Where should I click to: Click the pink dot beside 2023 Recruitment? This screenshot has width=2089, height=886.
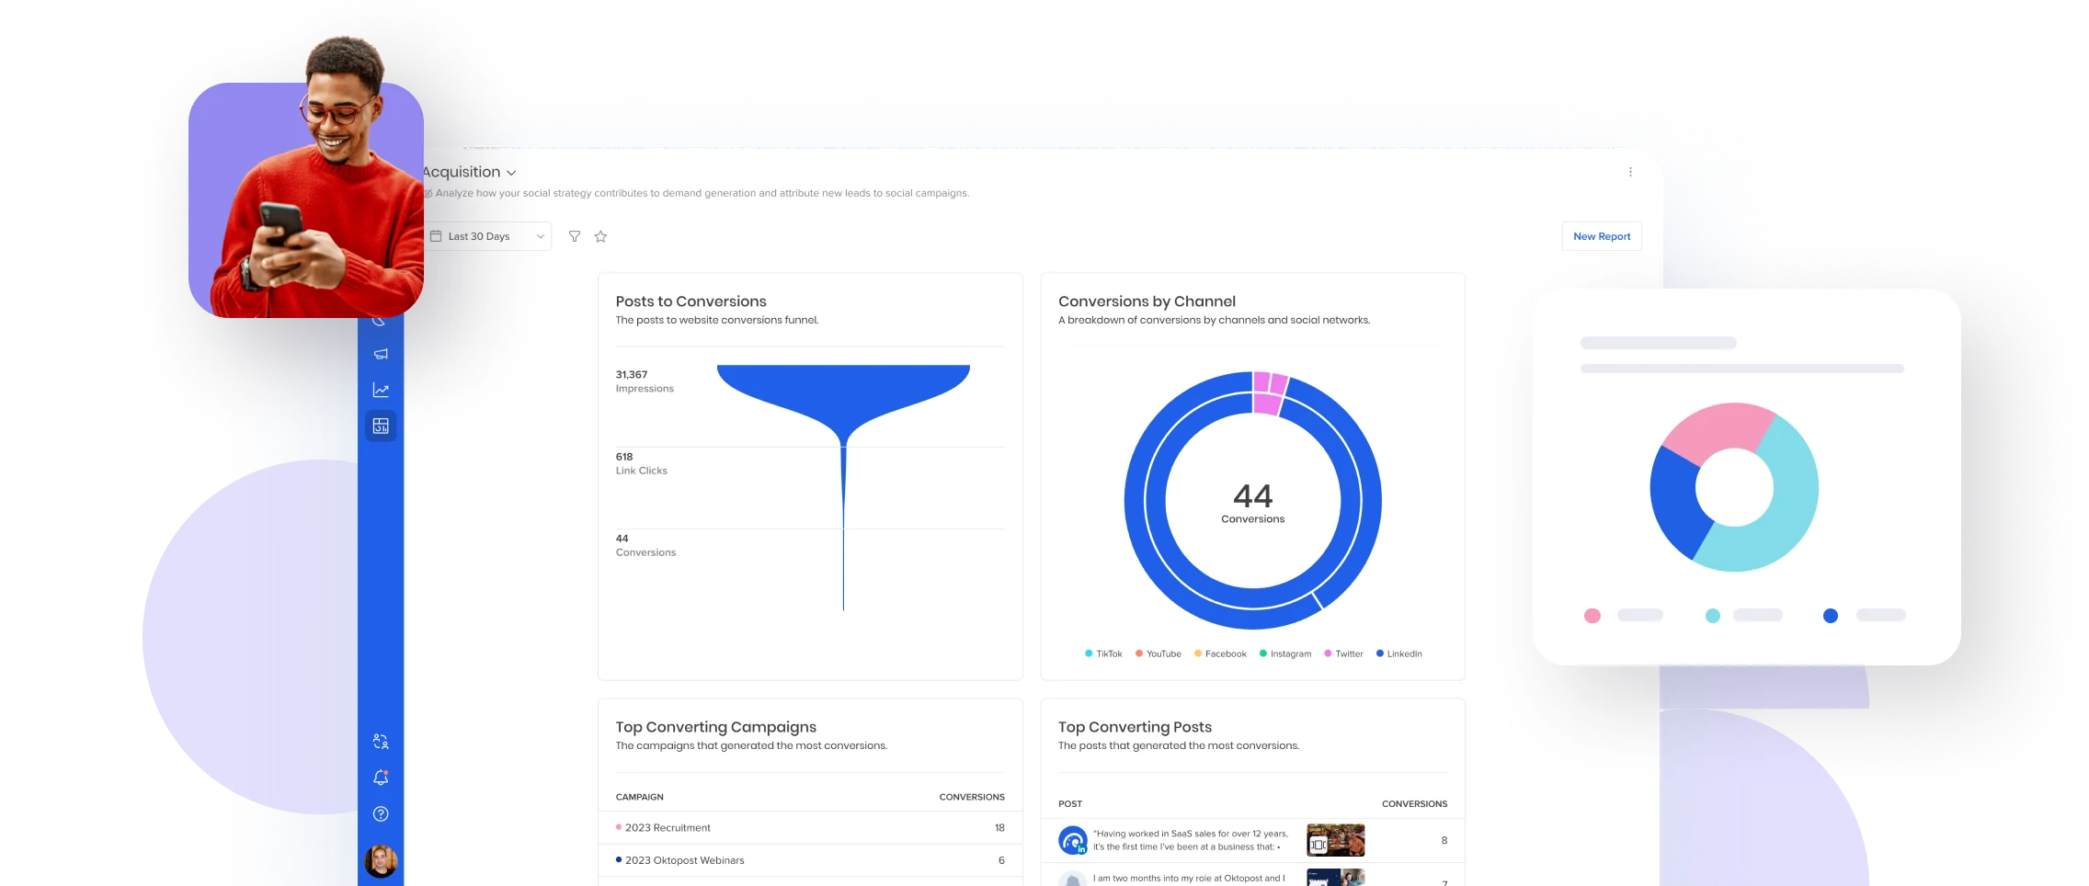pyautogui.click(x=617, y=827)
